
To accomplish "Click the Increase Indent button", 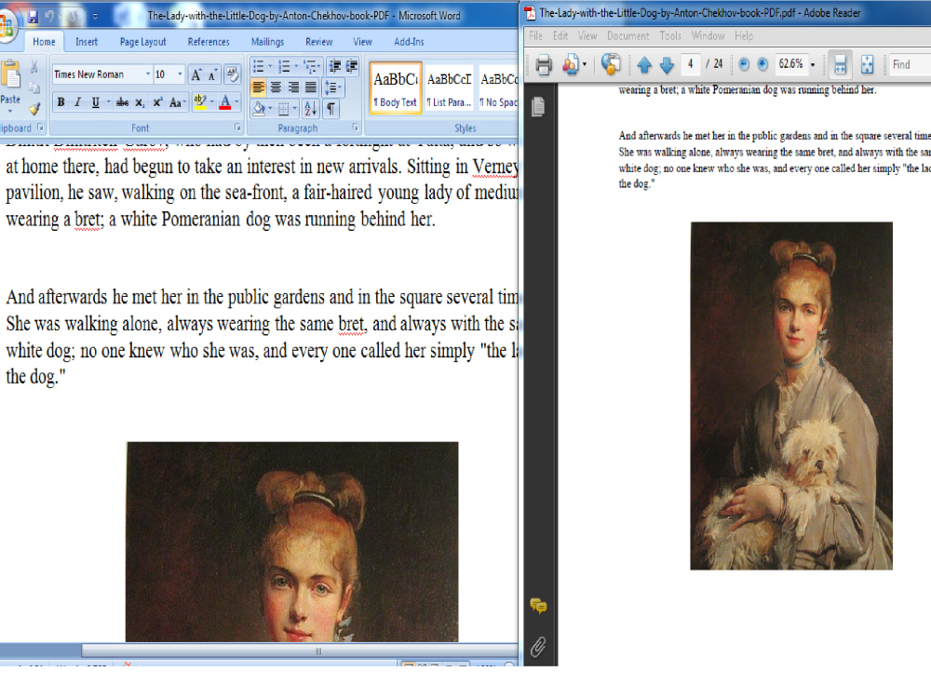I will pos(352,66).
